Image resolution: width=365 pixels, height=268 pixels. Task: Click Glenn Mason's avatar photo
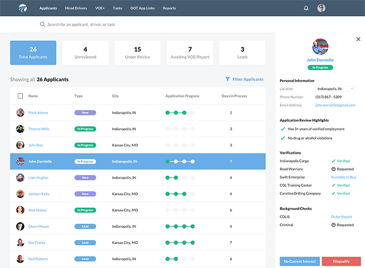point(21,226)
